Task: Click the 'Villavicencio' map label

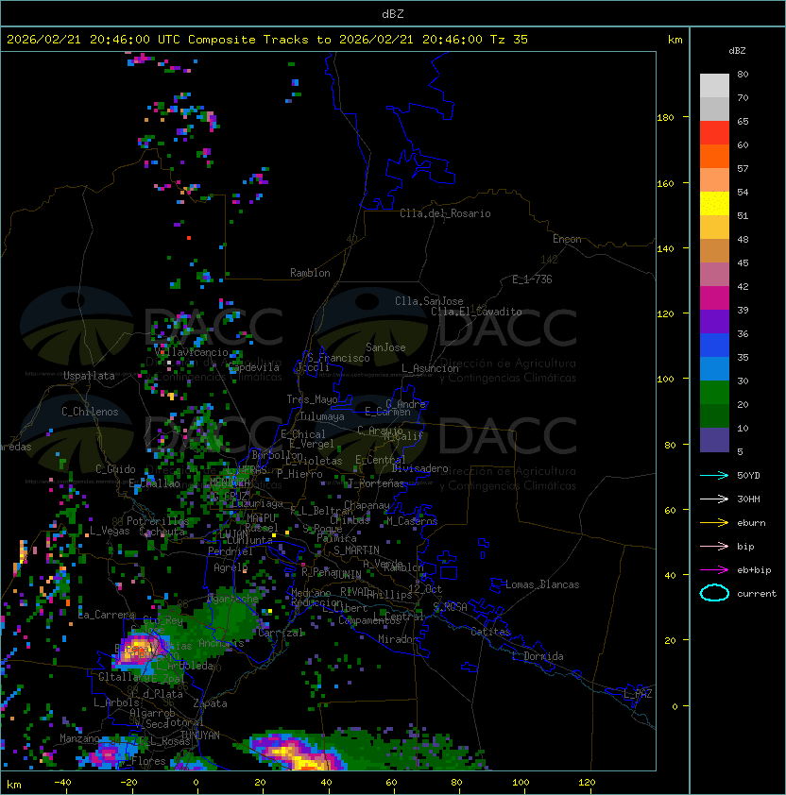Action: click(191, 352)
